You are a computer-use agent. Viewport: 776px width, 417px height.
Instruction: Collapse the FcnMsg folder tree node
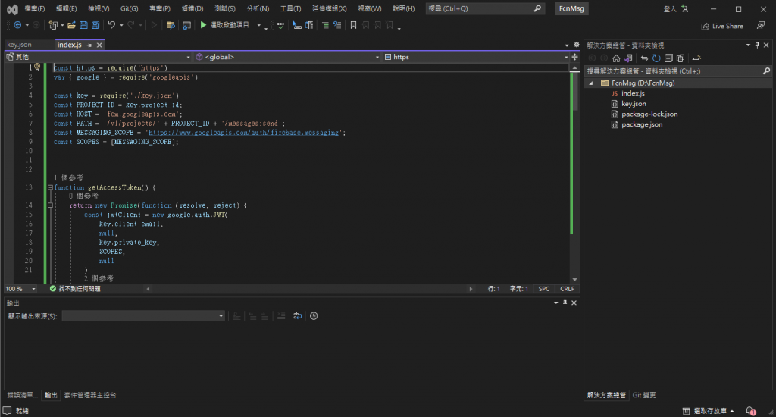coord(591,83)
